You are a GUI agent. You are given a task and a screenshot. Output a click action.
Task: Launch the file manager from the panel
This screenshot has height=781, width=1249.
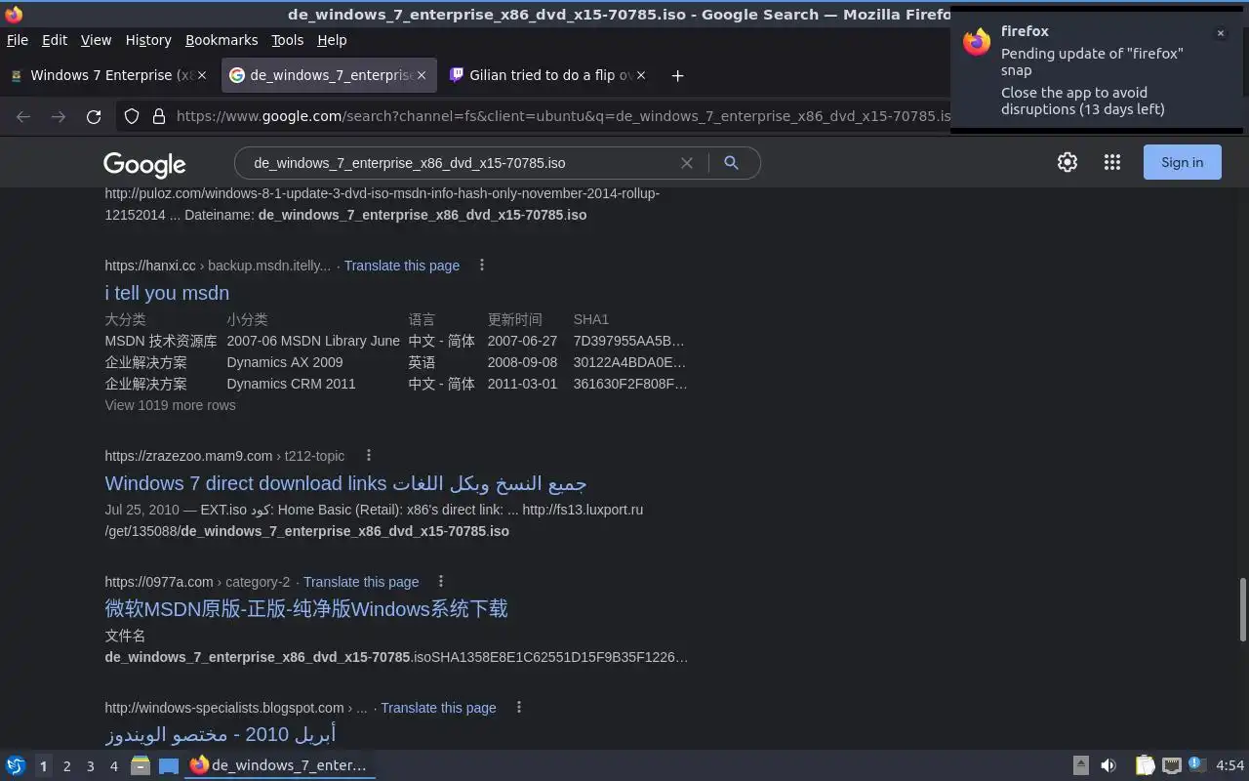141,765
